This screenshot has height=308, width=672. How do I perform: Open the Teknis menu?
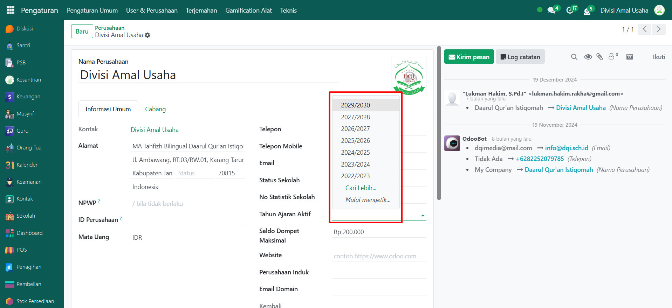click(x=288, y=10)
